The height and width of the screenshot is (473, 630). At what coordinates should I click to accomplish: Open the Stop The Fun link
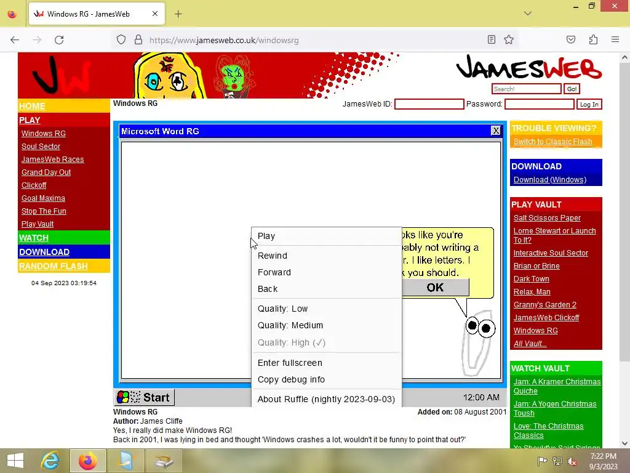pyautogui.click(x=44, y=211)
